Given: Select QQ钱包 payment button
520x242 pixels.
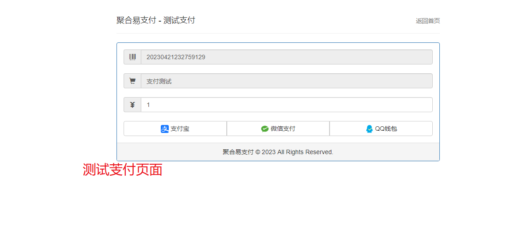Looking at the screenshot, I should tap(381, 129).
